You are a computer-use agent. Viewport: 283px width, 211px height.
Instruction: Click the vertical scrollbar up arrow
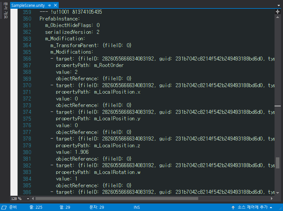click(x=277, y=17)
